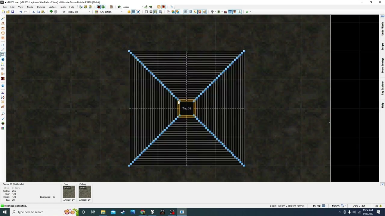
Task: Switch to Visual mode cube icon
Action: [3, 86]
